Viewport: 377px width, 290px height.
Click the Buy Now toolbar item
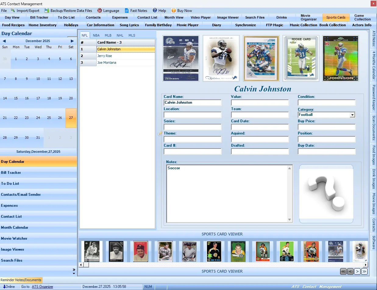coord(182,10)
